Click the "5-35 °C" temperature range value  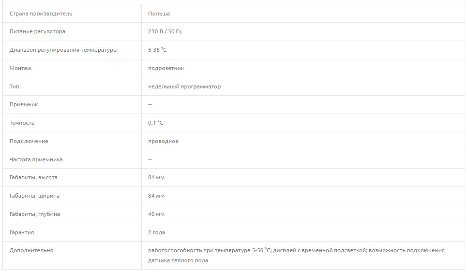click(x=157, y=50)
